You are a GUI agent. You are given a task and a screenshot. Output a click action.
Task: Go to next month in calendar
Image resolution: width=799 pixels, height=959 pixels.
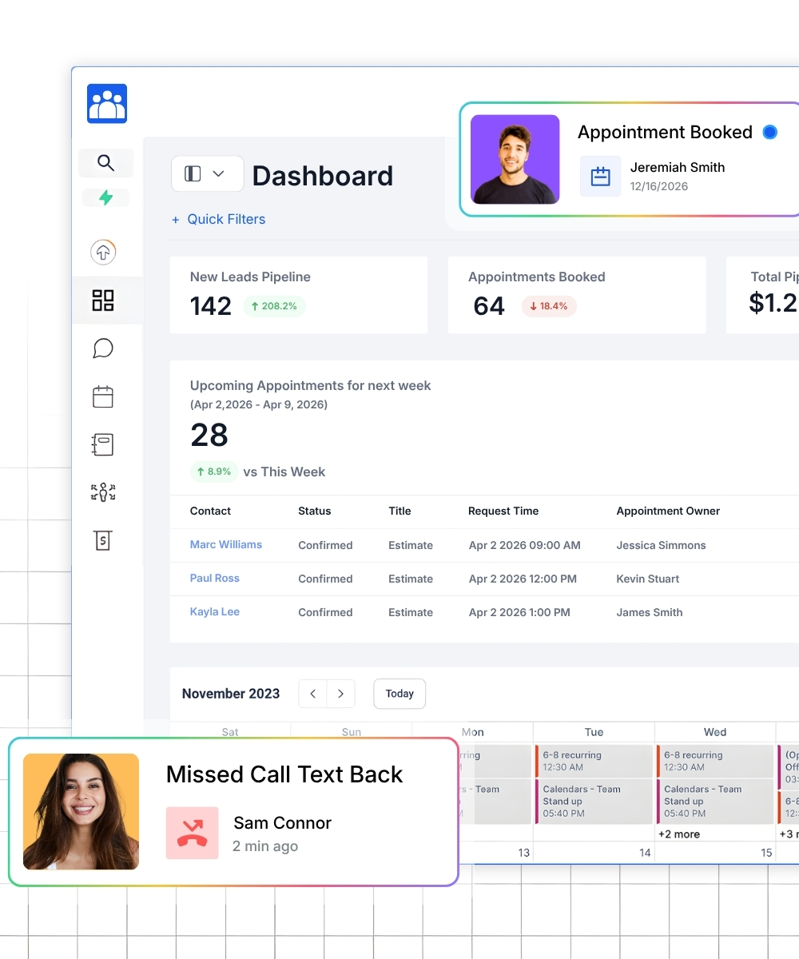tap(341, 694)
